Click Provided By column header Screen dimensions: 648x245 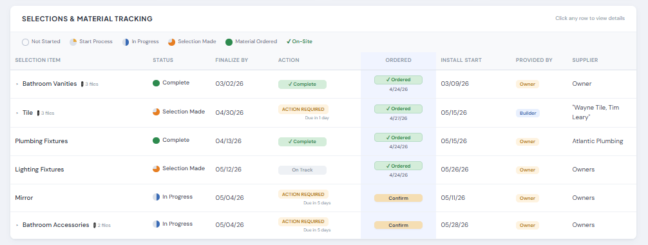pos(534,61)
